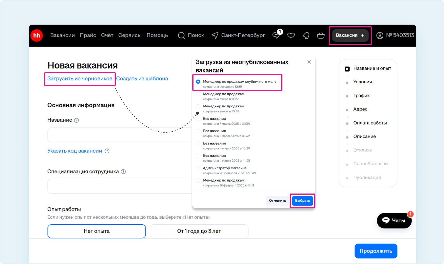This screenshot has height=264, width=444.
Task: Open the notifications bell icon
Action: point(306,36)
